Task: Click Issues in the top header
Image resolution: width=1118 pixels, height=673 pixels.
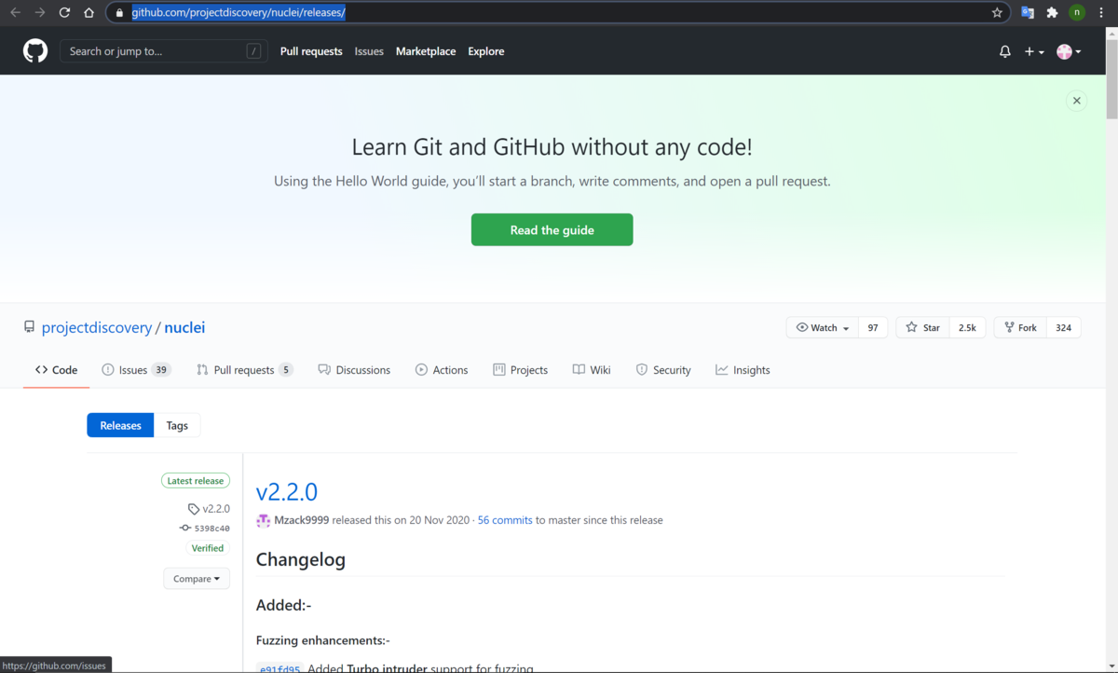Action: tap(369, 51)
